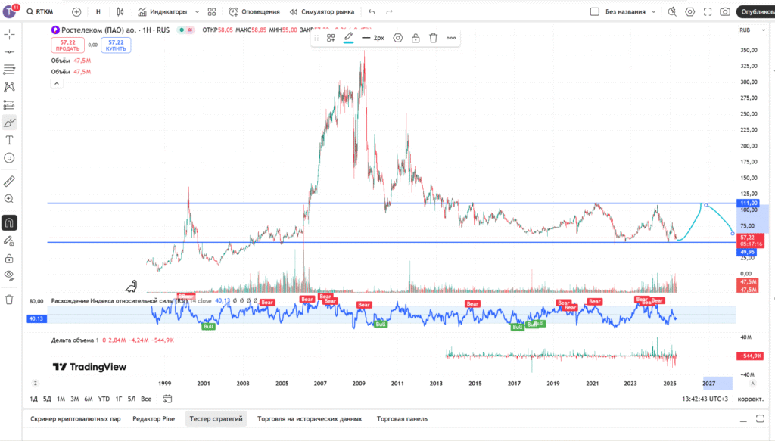Open go to date calendar icon

(x=167, y=399)
